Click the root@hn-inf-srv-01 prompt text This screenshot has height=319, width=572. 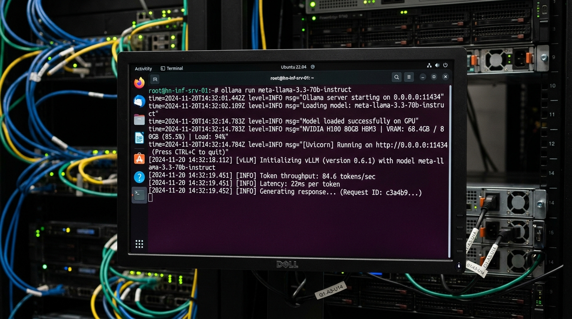coord(184,90)
